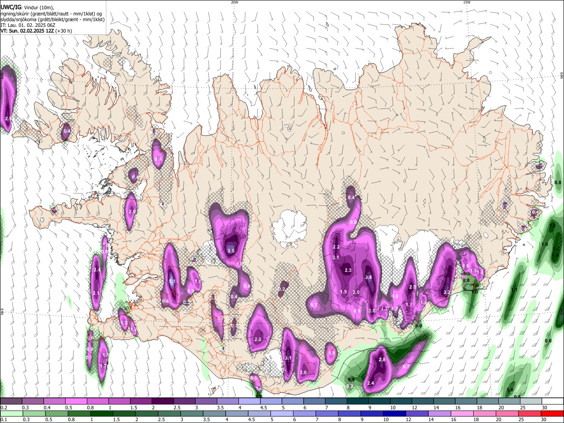Click the '3.2' snowfall value on the map
Viewport: 564px width, 423px height.
pyautogui.click(x=447, y=292)
